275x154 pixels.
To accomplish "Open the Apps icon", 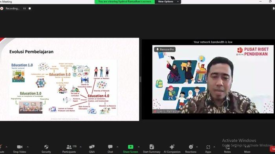I will (208, 147).
